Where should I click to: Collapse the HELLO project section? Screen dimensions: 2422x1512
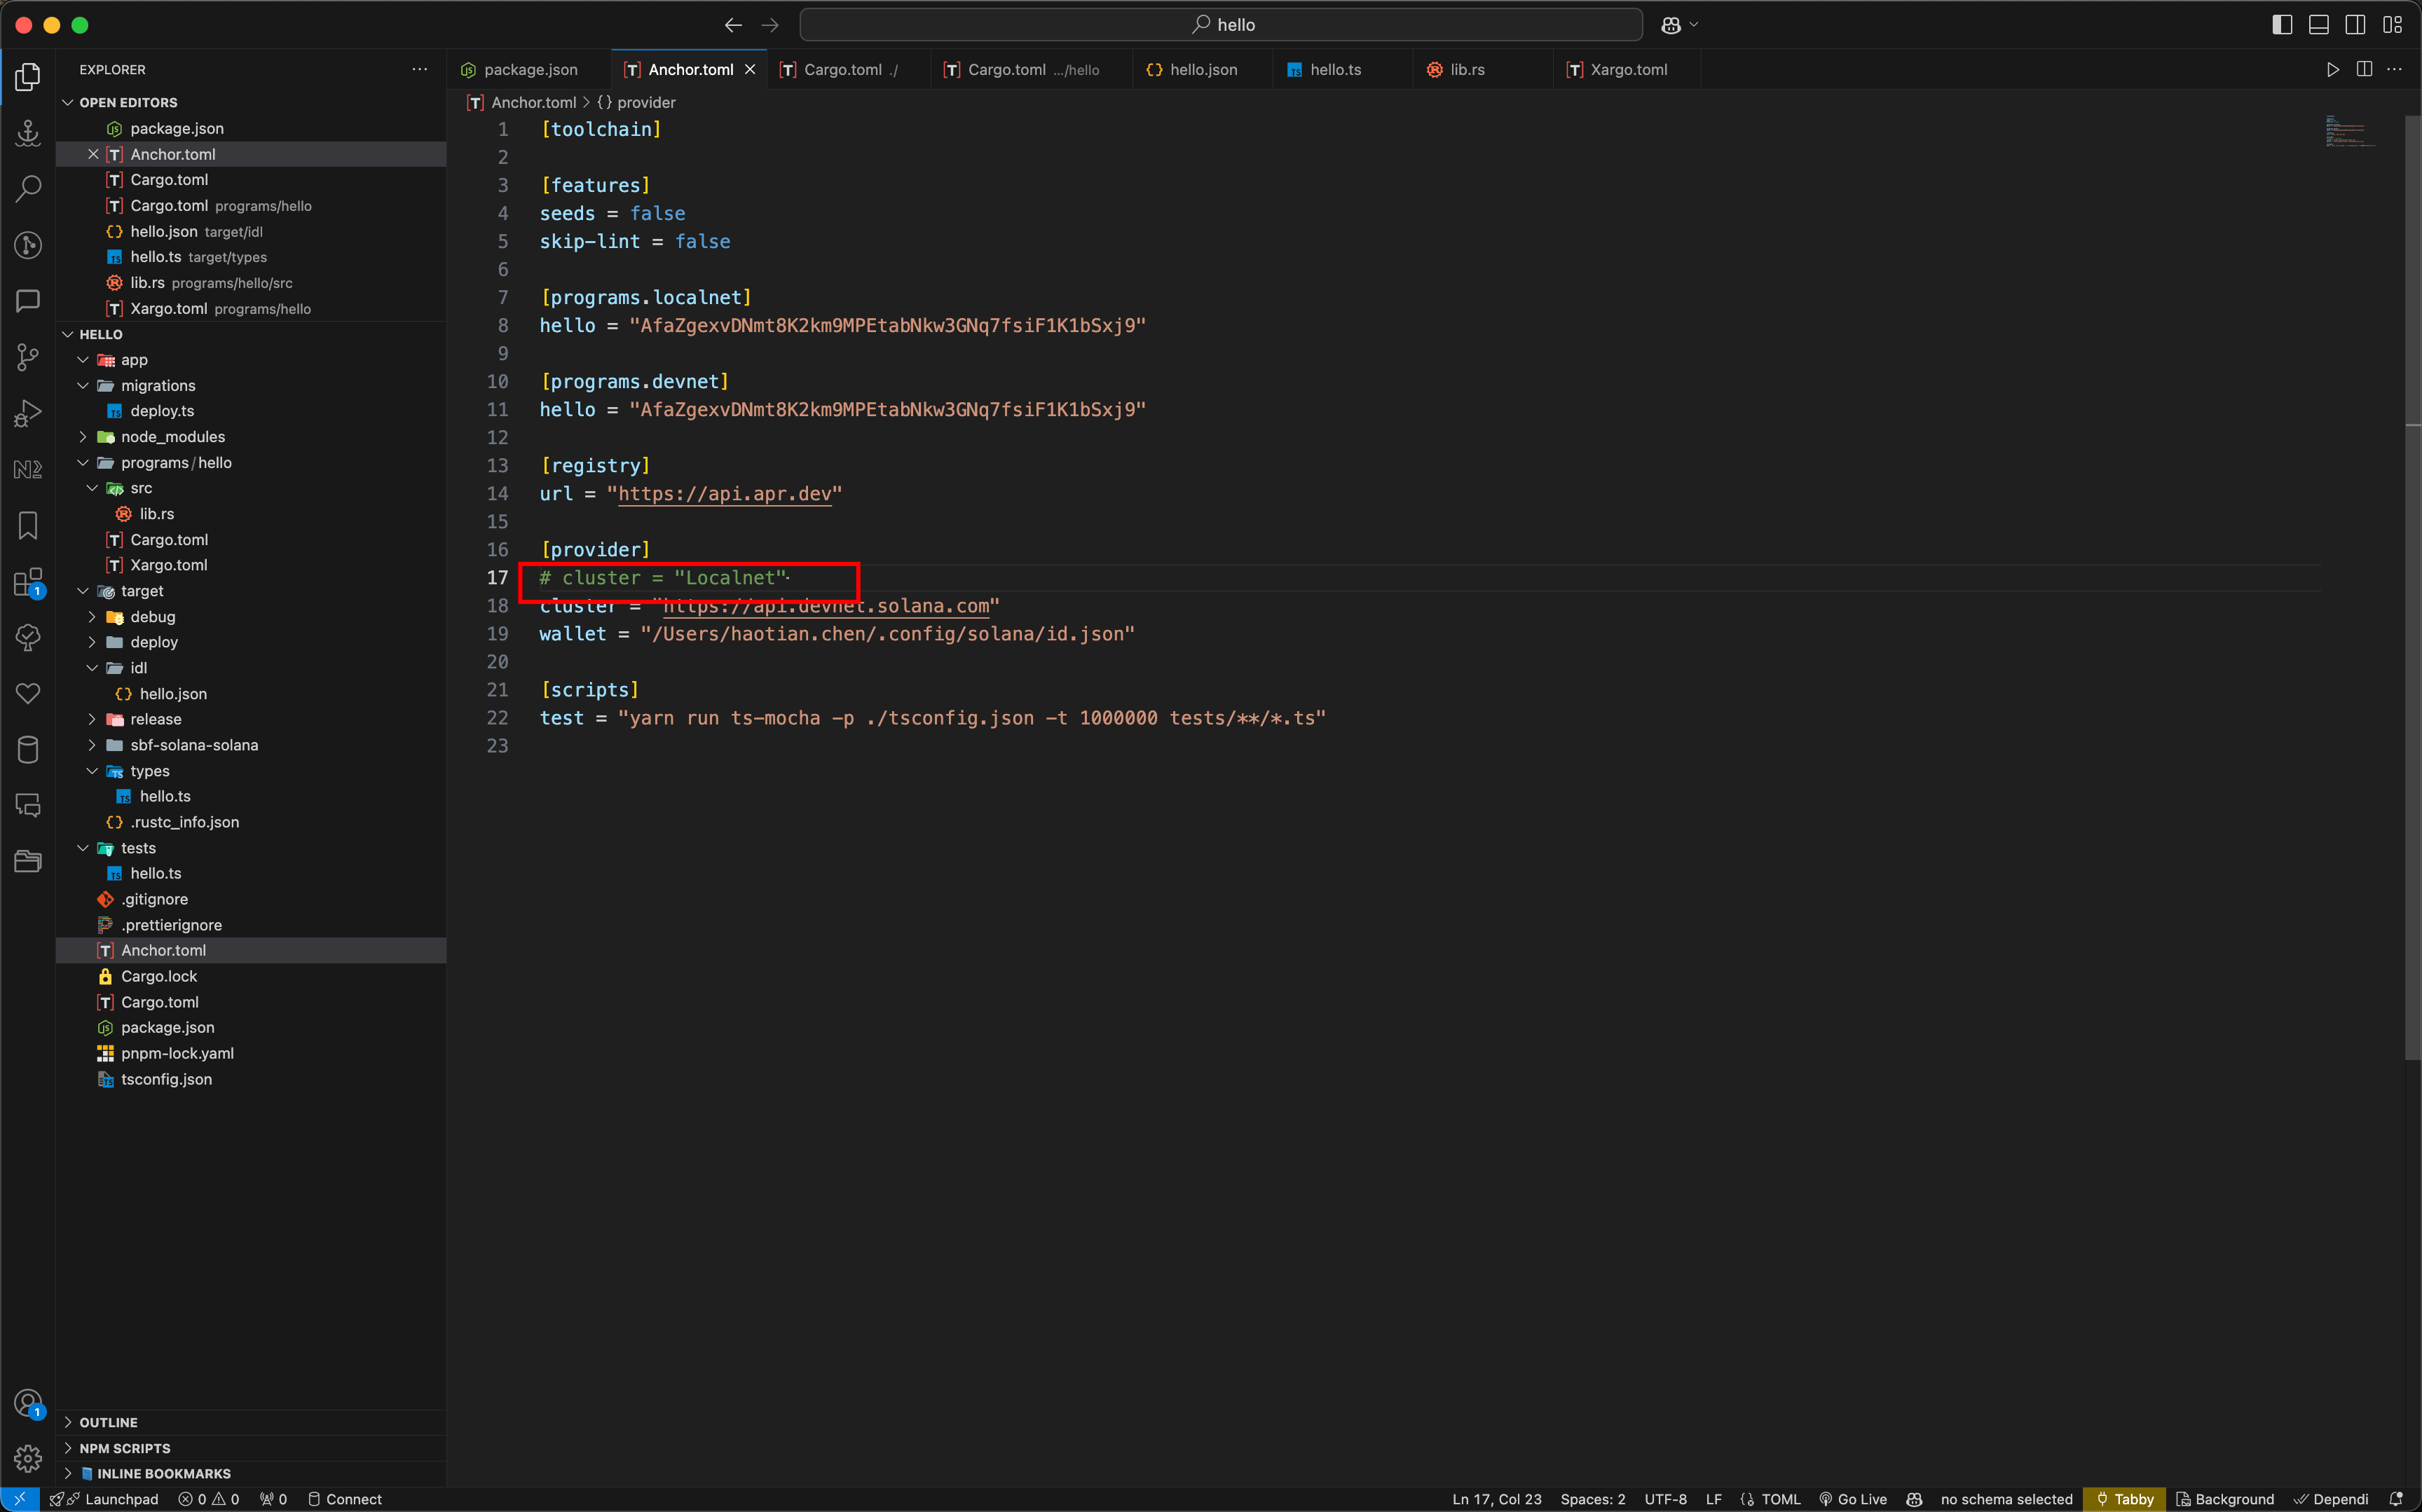click(x=68, y=334)
